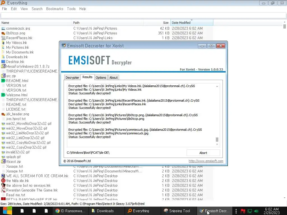Select the win32_MoveNoDrop32x32.gif icon
The width and height of the screenshot is (287, 215).
pos(3,123)
